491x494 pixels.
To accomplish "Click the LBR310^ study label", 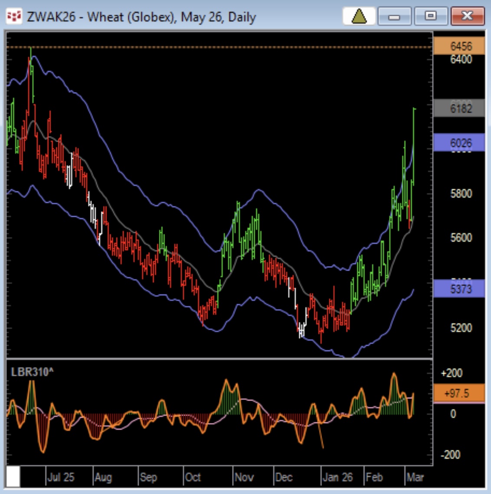I will tap(33, 372).
